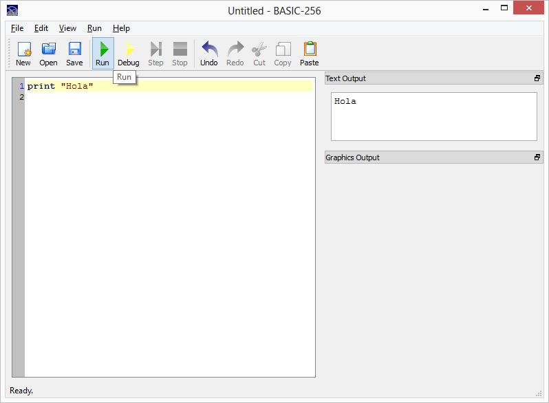Click the Step toolbar icon
549x403 pixels.
[155, 53]
